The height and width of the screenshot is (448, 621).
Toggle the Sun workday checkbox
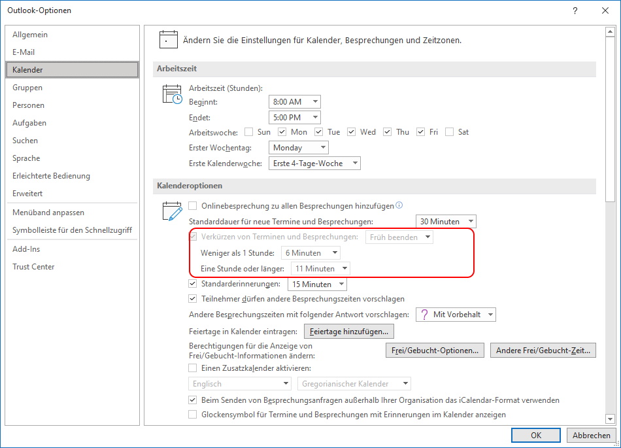pyautogui.click(x=248, y=132)
